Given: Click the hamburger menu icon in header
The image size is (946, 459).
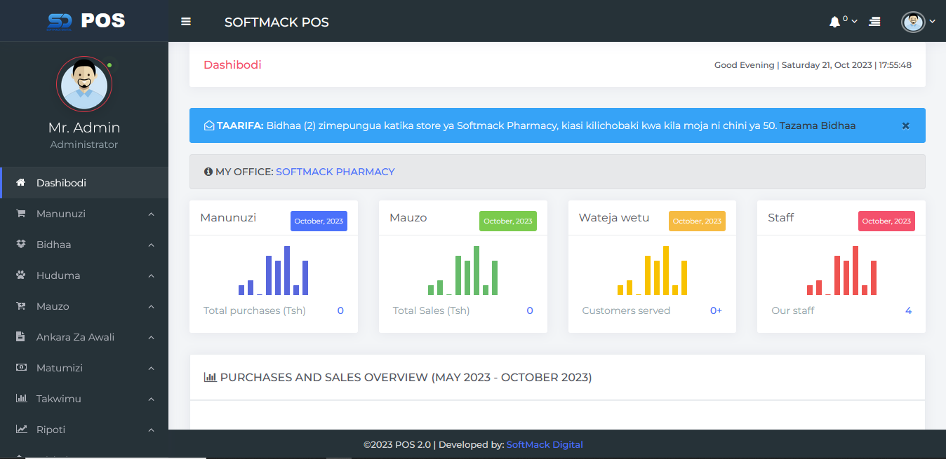Looking at the screenshot, I should pyautogui.click(x=186, y=22).
